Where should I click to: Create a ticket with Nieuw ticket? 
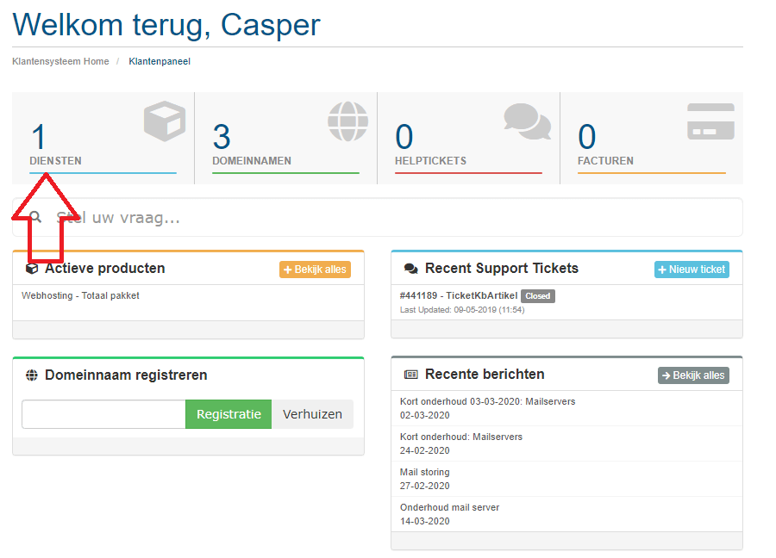692,270
